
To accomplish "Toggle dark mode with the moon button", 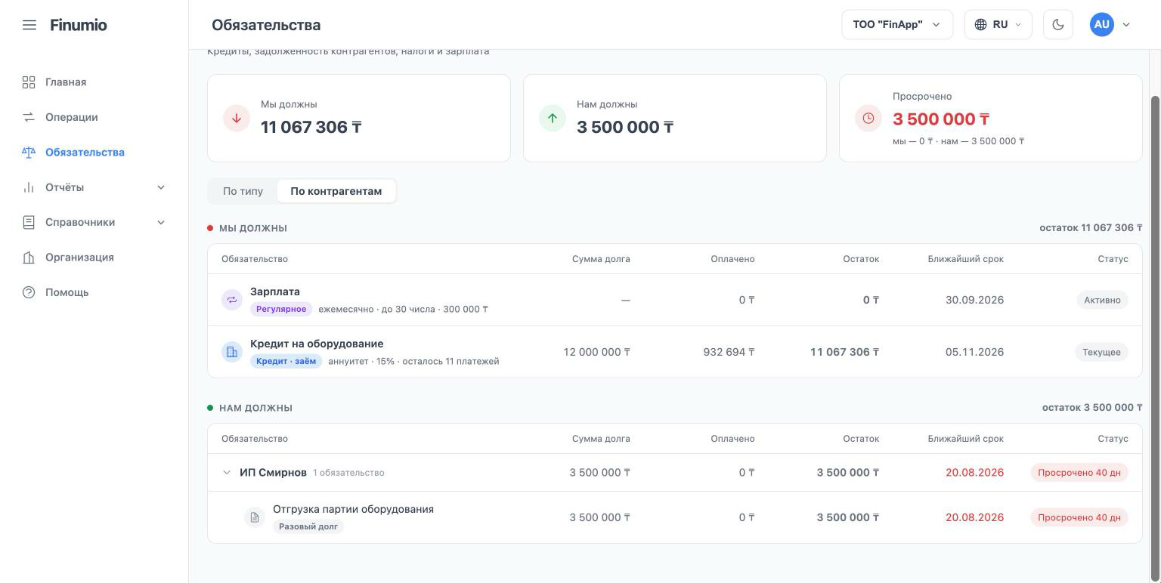I will coord(1058,25).
